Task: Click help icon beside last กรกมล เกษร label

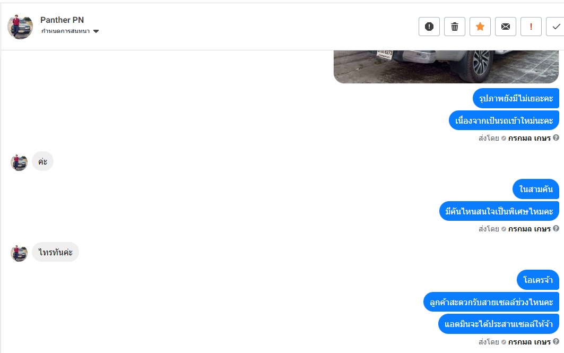Action: tap(556, 341)
